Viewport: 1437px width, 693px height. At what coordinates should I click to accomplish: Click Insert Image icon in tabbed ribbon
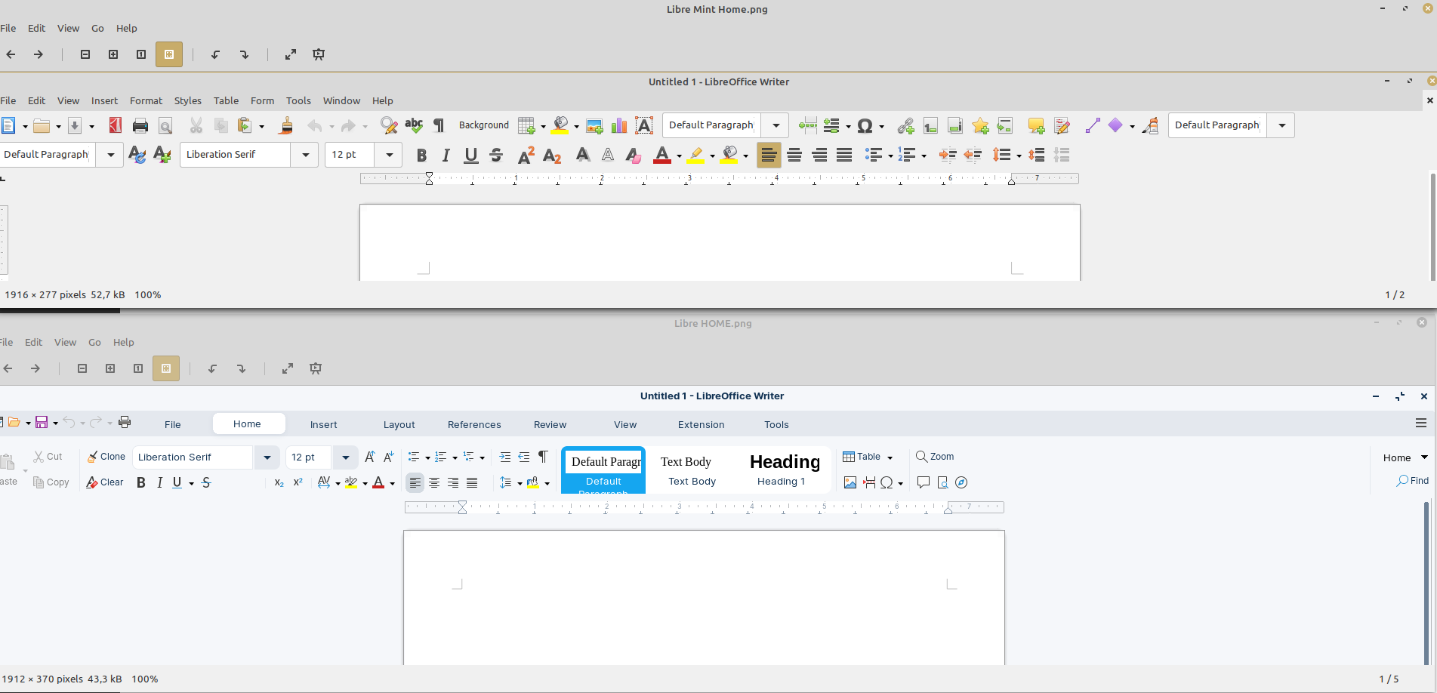tap(850, 482)
